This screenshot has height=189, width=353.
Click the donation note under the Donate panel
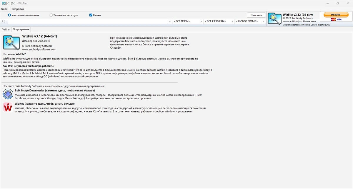pyautogui.click(x=306, y=25)
